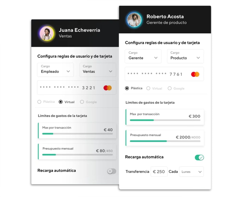The image size is (243, 197).
Task: Expand the Ventas cargo dropdown
Action: click(98, 70)
